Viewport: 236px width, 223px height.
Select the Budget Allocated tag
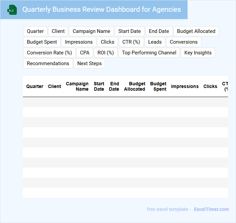point(196,31)
